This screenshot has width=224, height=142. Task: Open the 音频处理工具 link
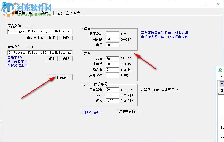(x=18, y=65)
